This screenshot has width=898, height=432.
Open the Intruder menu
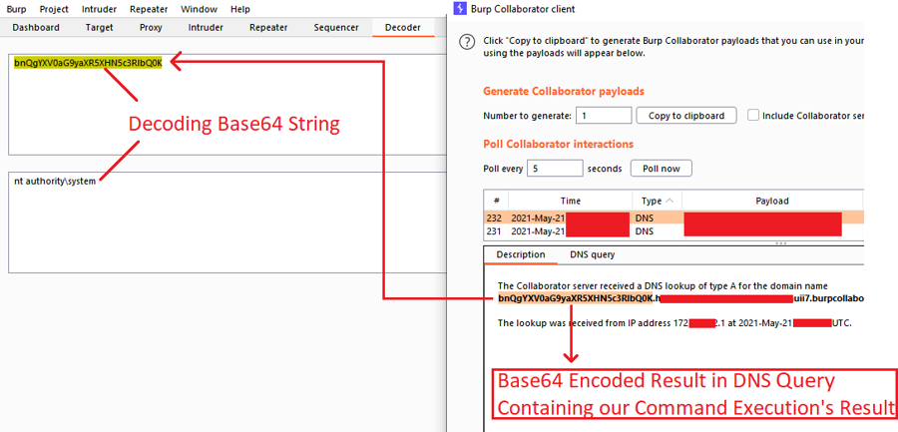click(x=99, y=9)
